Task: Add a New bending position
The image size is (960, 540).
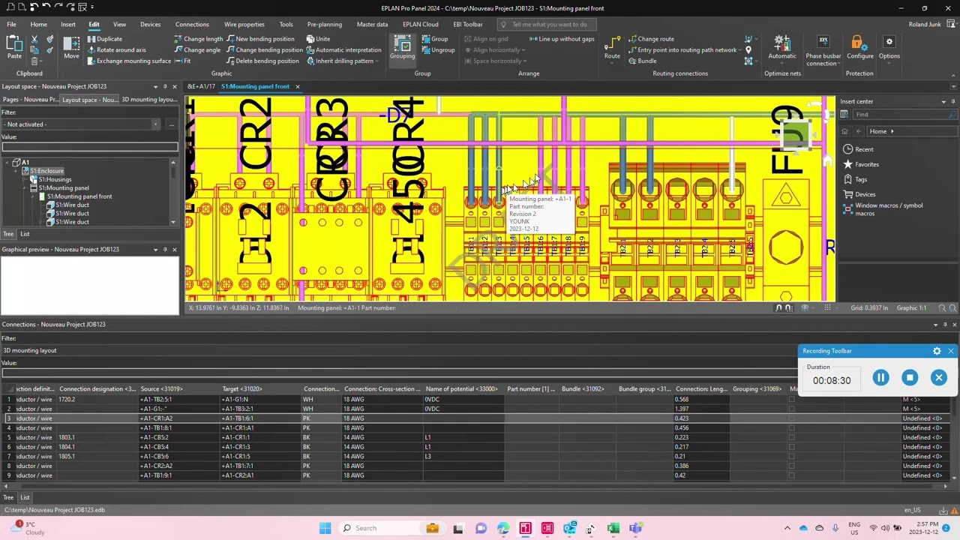Action: coord(260,39)
